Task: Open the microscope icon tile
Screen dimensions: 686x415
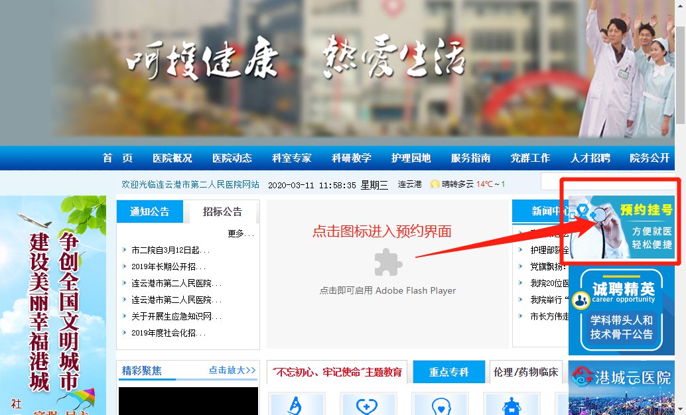Action: tap(297, 404)
